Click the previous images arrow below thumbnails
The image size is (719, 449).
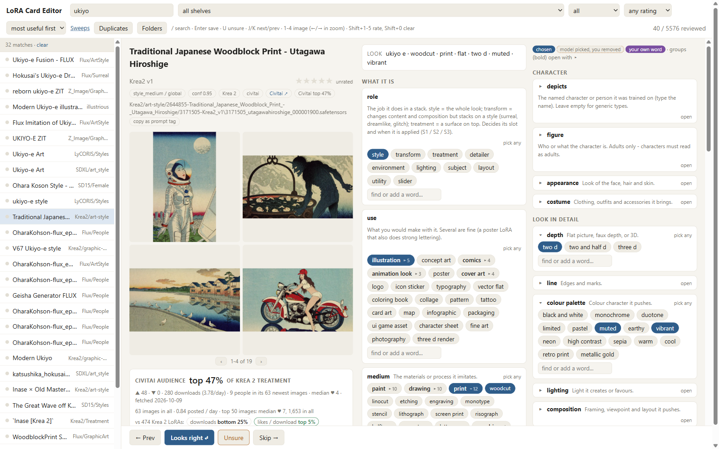coord(221,361)
